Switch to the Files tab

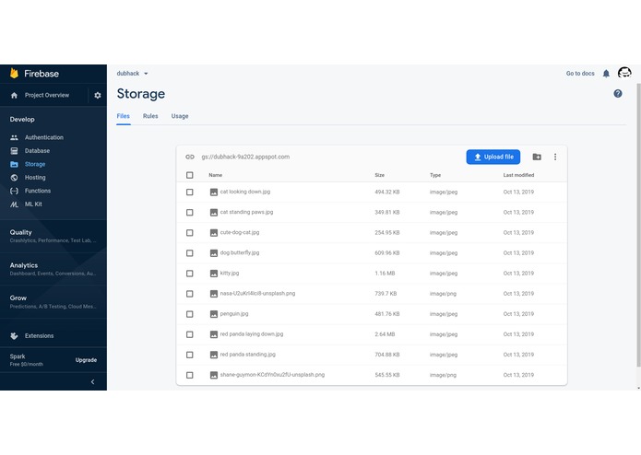point(123,116)
